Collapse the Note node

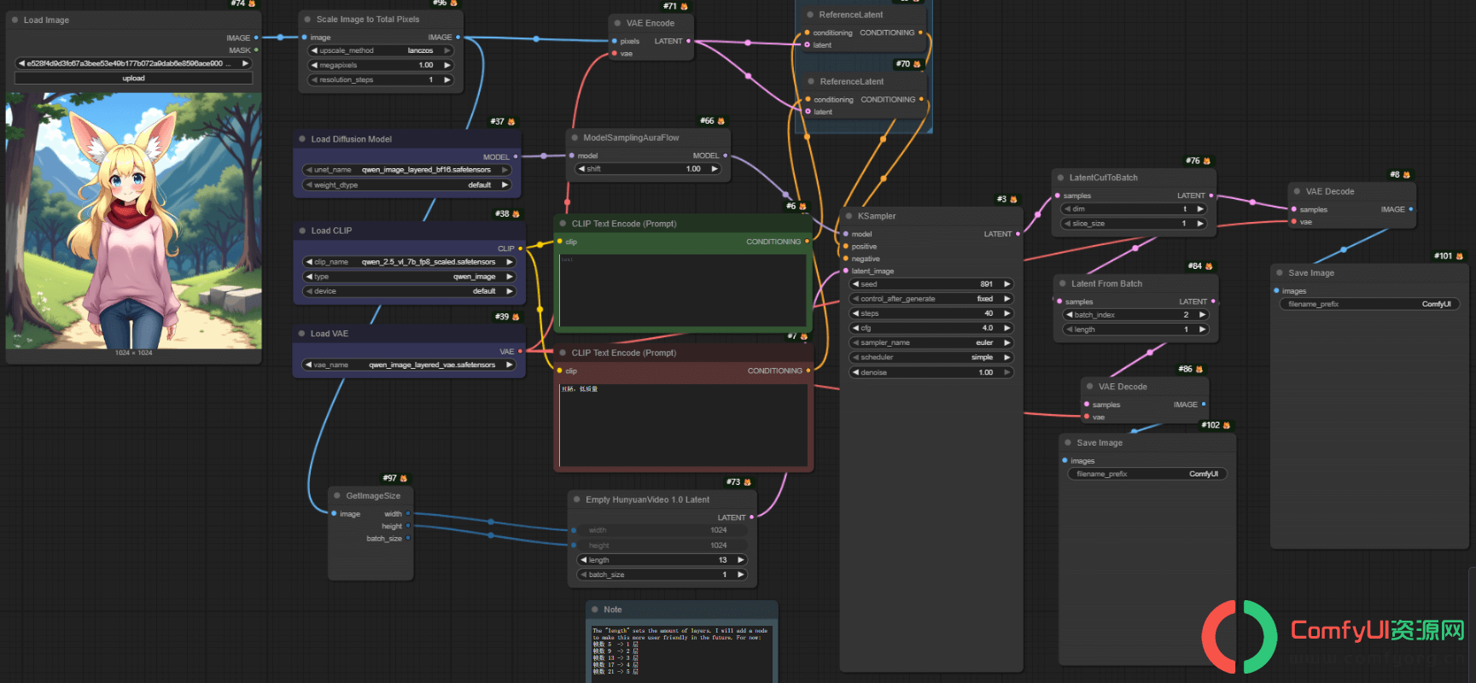(x=595, y=610)
